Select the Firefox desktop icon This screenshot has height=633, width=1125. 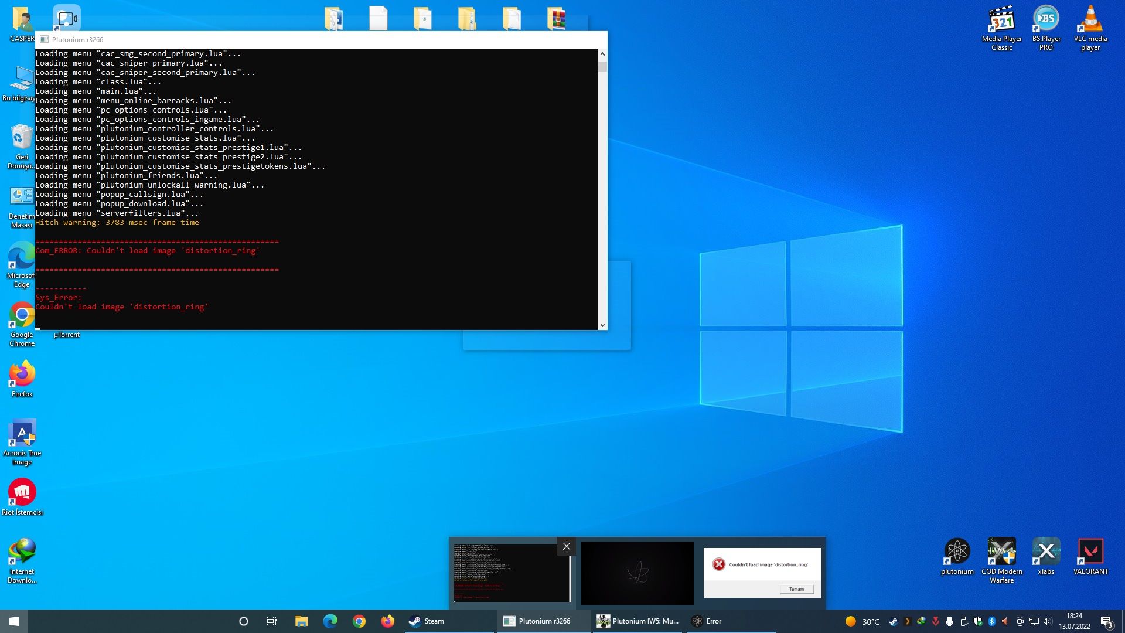coord(22,379)
